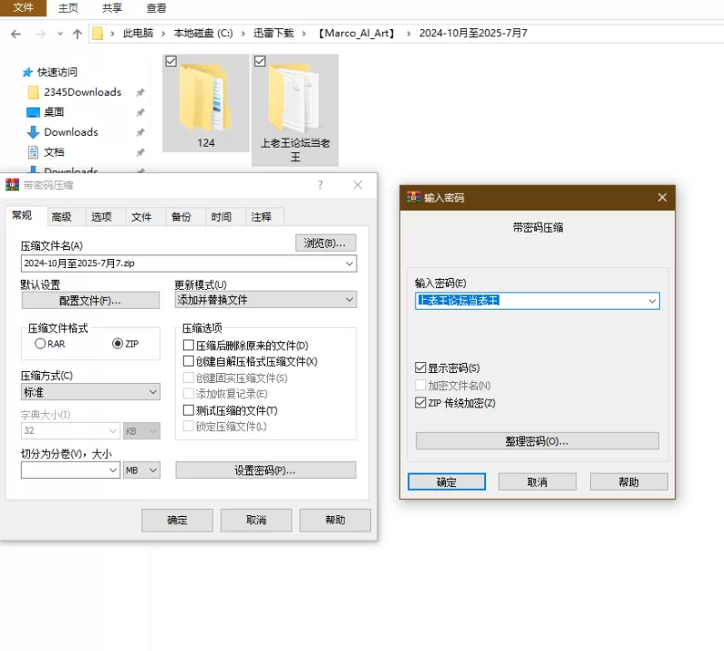Expand the password history dropdown arrow
This screenshot has width=724, height=651.
click(x=651, y=301)
